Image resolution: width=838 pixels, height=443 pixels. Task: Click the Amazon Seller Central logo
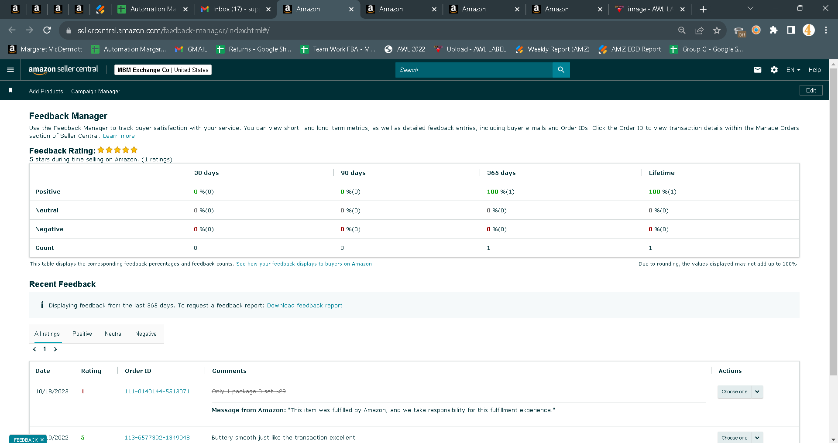click(x=63, y=70)
